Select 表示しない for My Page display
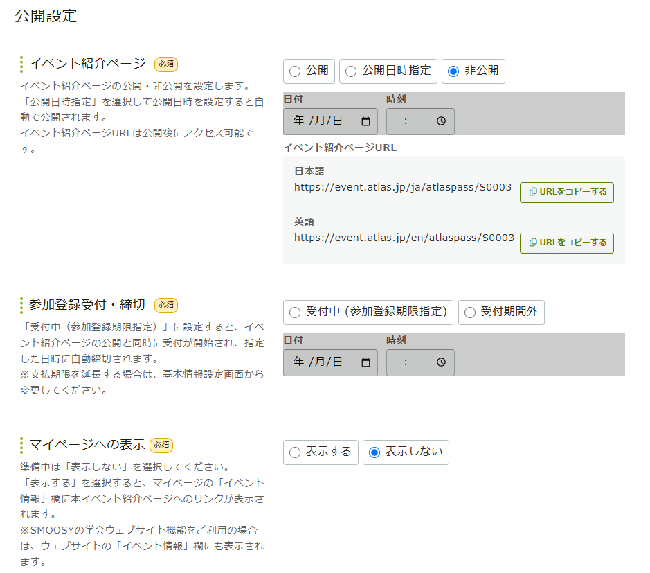 pyautogui.click(x=374, y=452)
